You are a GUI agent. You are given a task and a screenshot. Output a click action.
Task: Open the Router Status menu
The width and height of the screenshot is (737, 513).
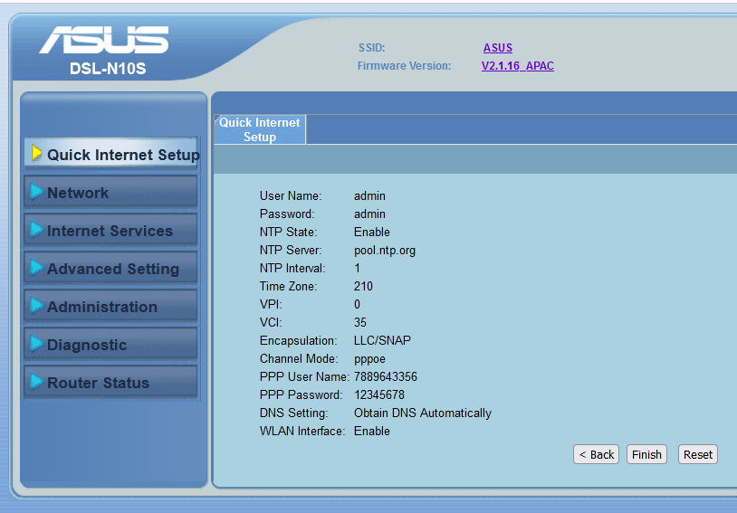coord(111,382)
